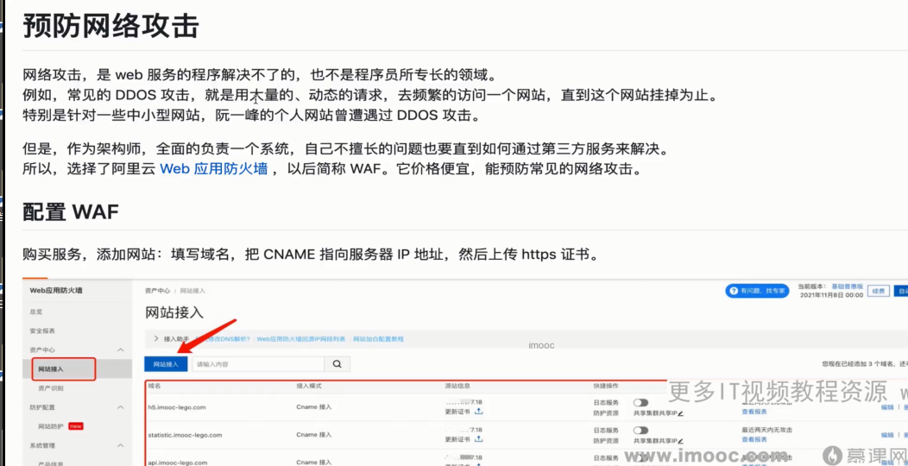Click 资产中心 in the breadcrumb
Viewport: 908px width, 466px height.
pos(157,291)
